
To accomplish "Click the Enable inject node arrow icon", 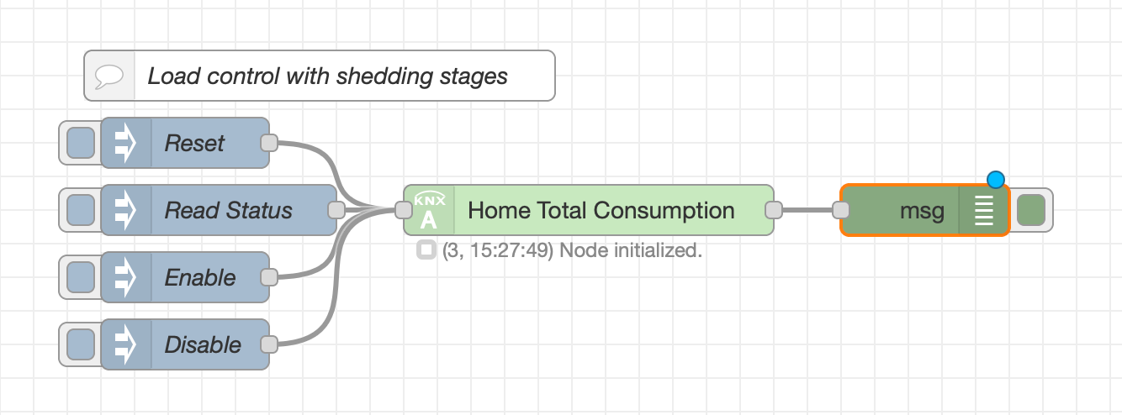I will tap(126, 277).
